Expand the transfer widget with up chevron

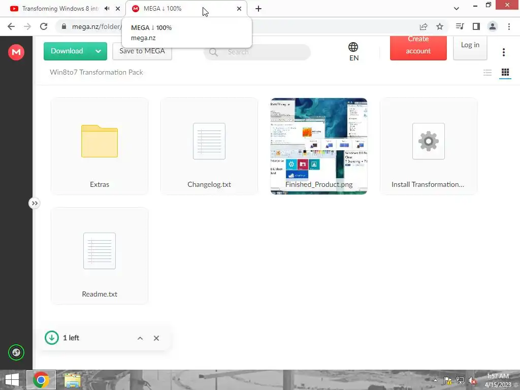140,338
